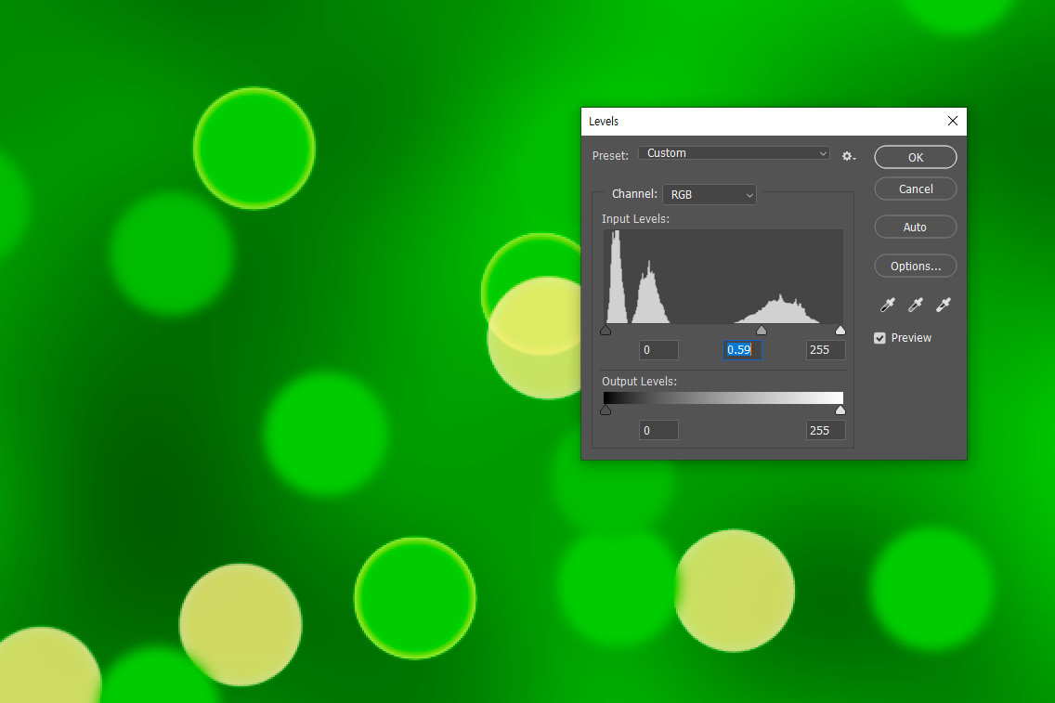Select the white point eyedropper

pos(944,305)
